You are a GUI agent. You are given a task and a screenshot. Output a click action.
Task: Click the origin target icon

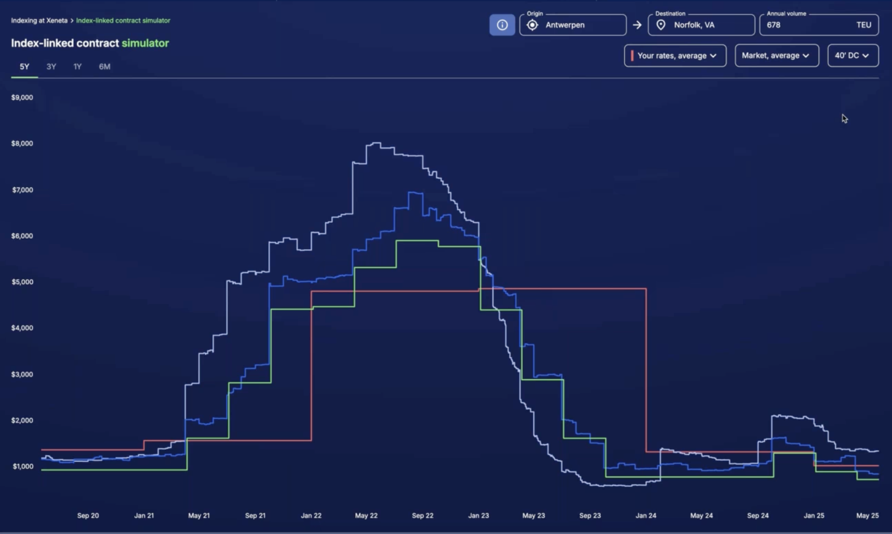click(x=532, y=25)
